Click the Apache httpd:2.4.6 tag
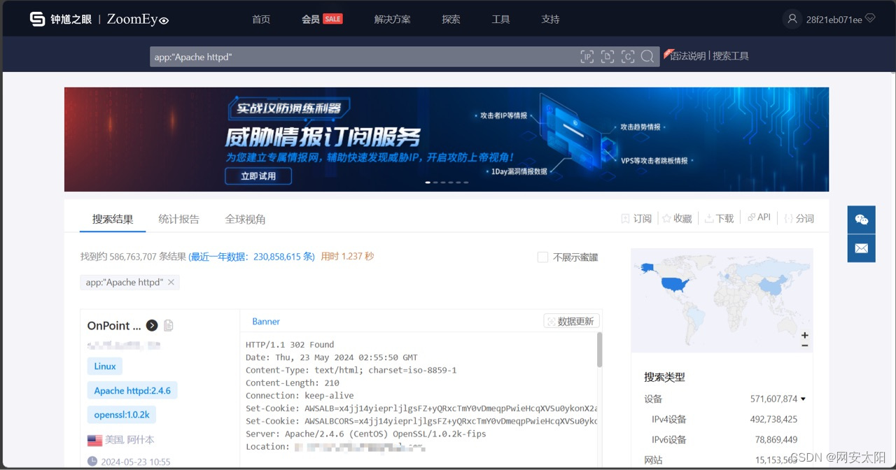 click(x=132, y=391)
